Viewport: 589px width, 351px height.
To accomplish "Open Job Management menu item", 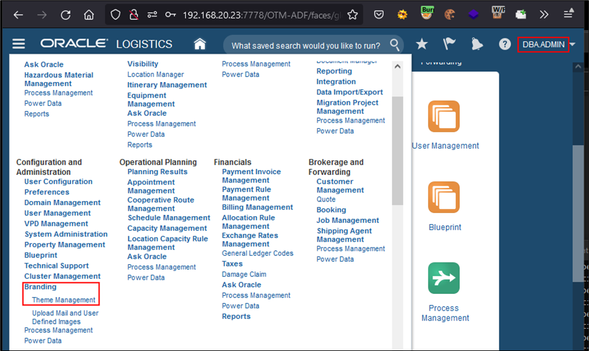I will click(x=348, y=220).
